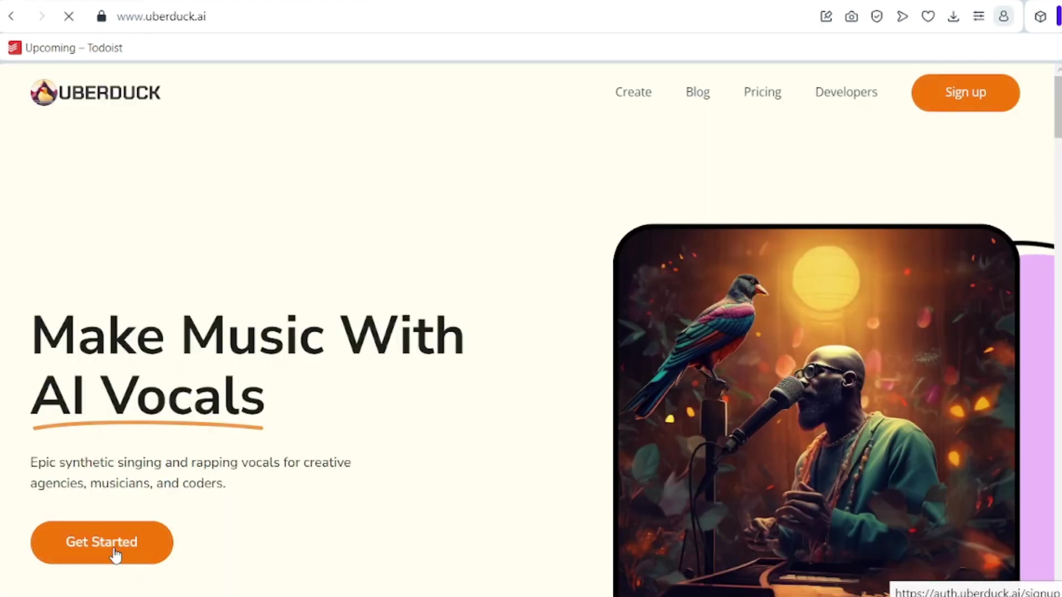Open the Developers navigation link
This screenshot has width=1062, height=597.
[x=846, y=92]
